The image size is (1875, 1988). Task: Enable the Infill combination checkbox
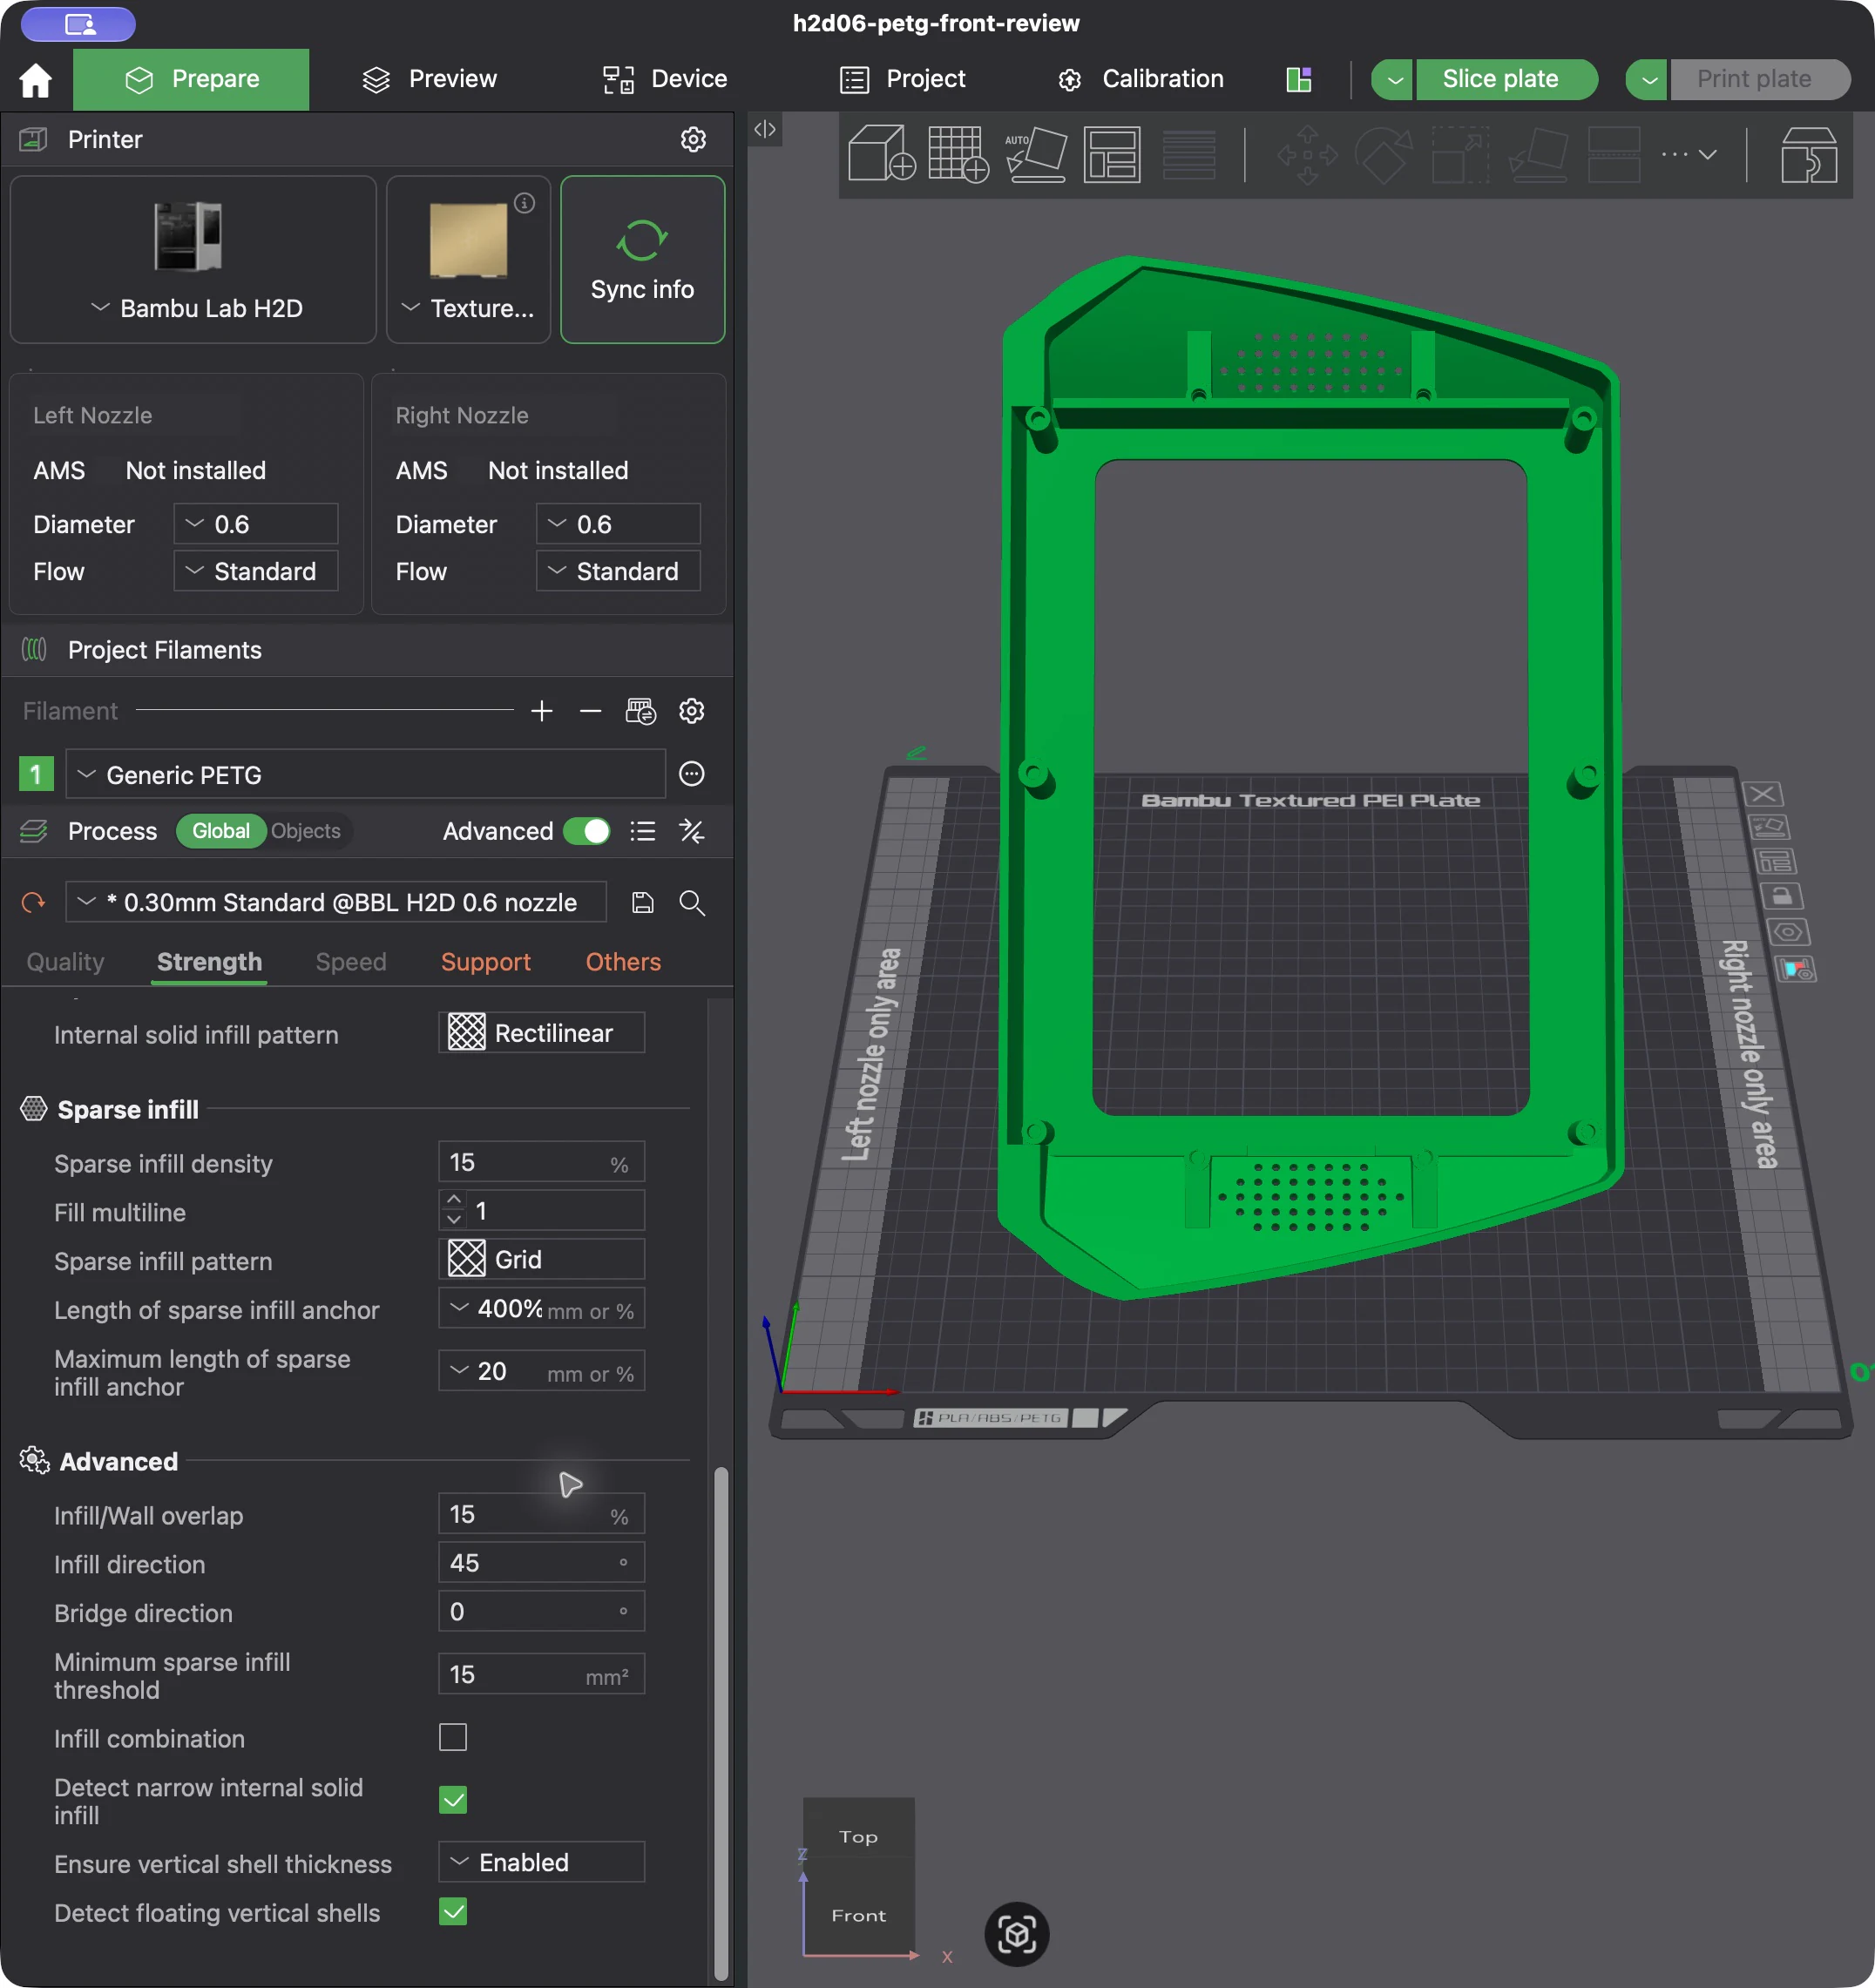tap(453, 1737)
